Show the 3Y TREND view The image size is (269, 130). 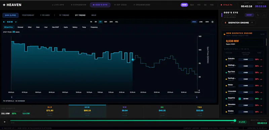[80, 15]
